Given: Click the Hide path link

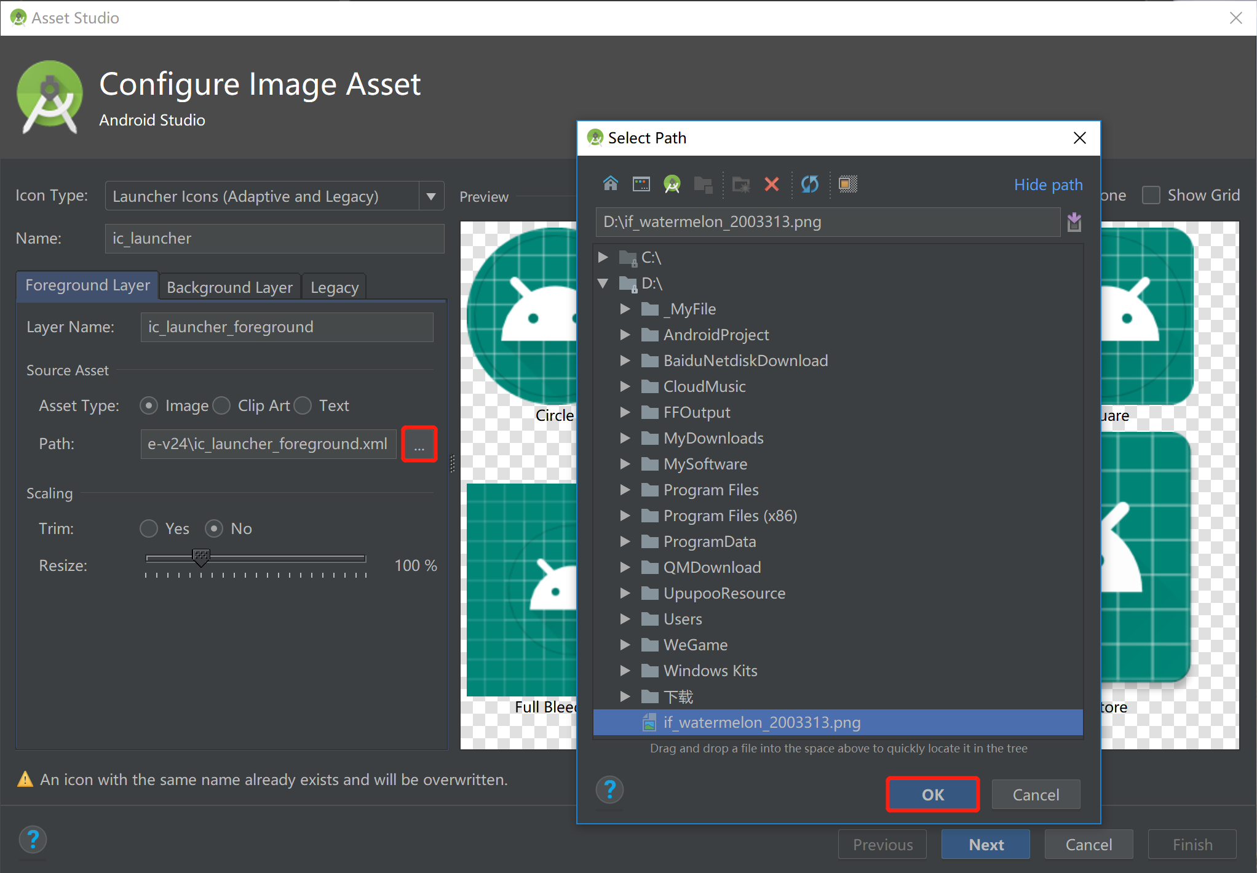Looking at the screenshot, I should click(x=1048, y=185).
